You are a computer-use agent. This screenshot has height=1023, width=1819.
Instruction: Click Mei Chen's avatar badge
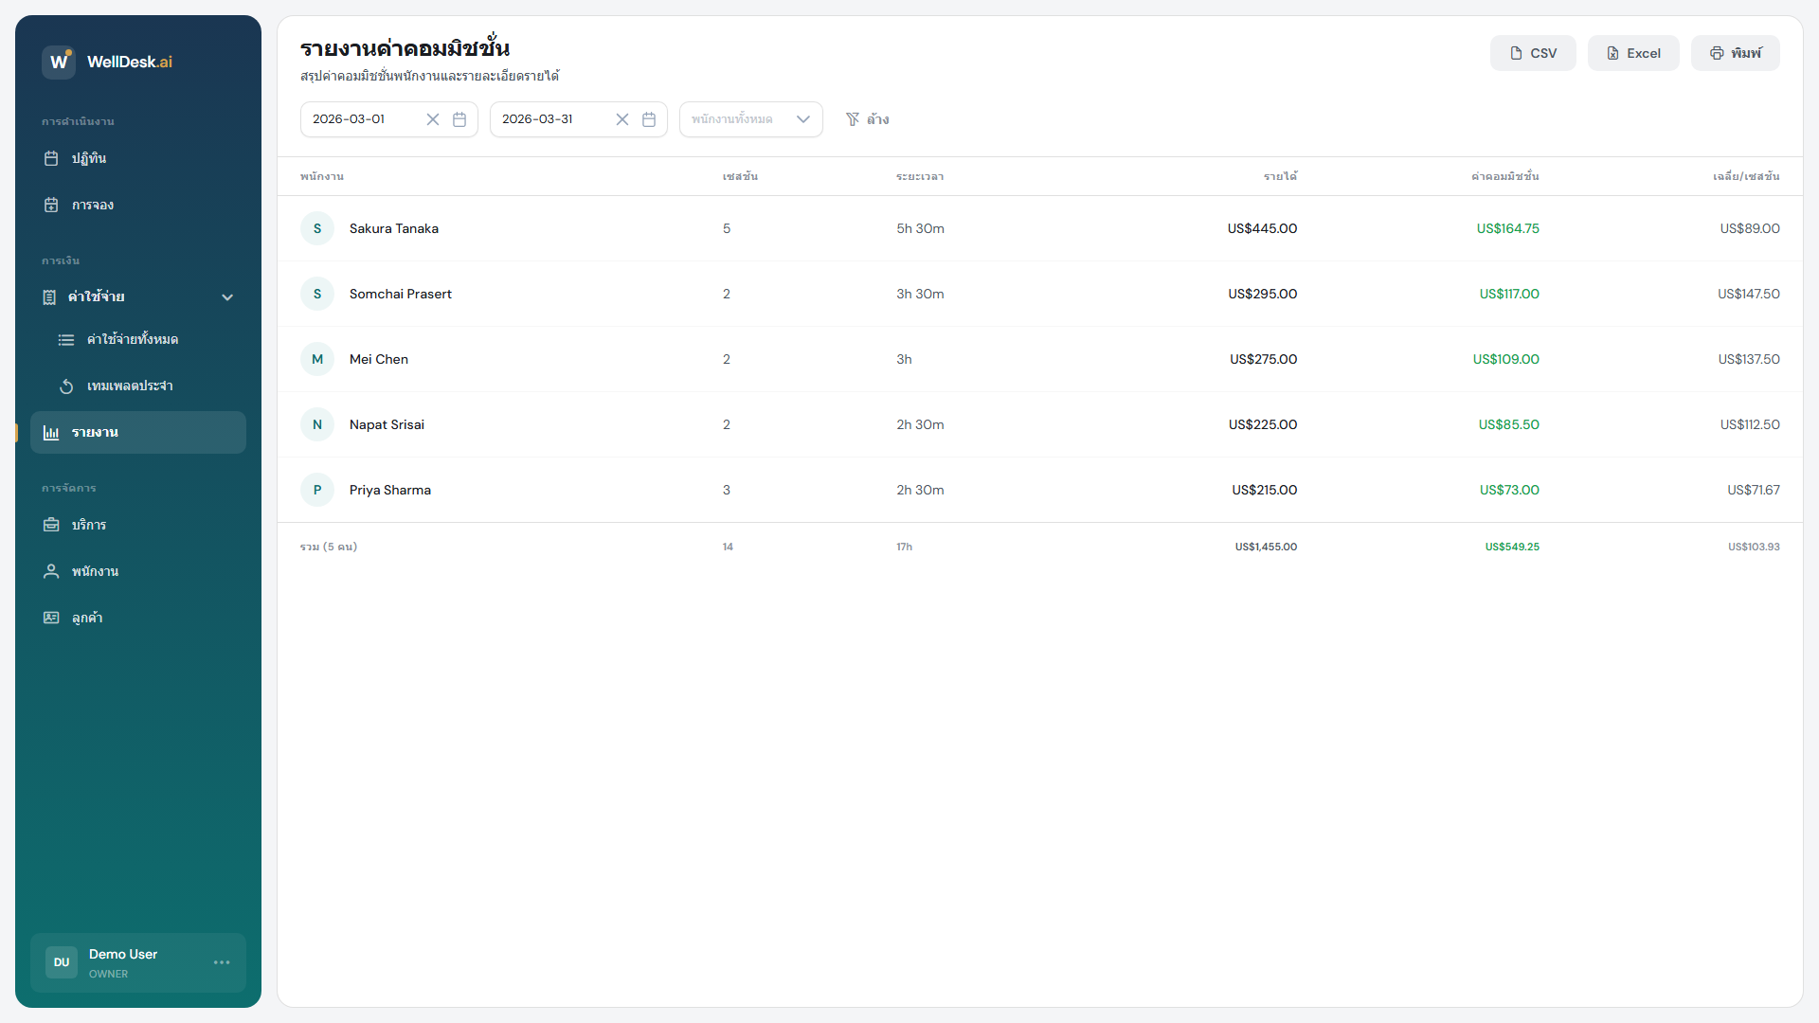pos(317,359)
